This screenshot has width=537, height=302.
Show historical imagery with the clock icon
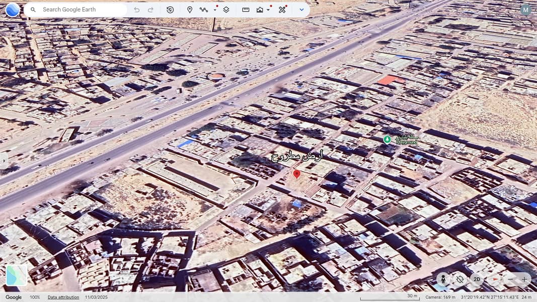(170, 10)
